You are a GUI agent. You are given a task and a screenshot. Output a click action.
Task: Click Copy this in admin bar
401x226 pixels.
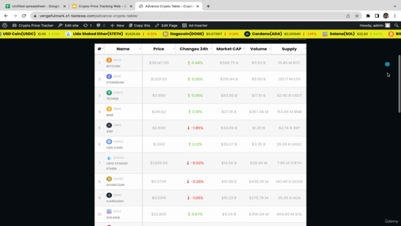139,25
